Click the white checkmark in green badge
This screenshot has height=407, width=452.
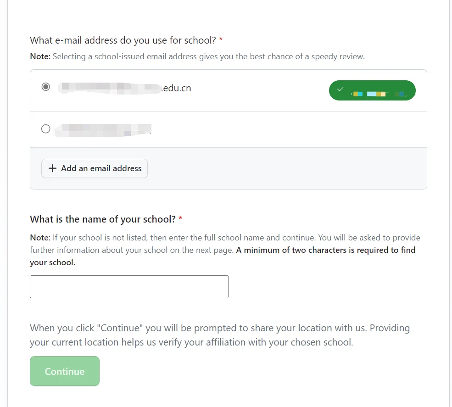(340, 89)
